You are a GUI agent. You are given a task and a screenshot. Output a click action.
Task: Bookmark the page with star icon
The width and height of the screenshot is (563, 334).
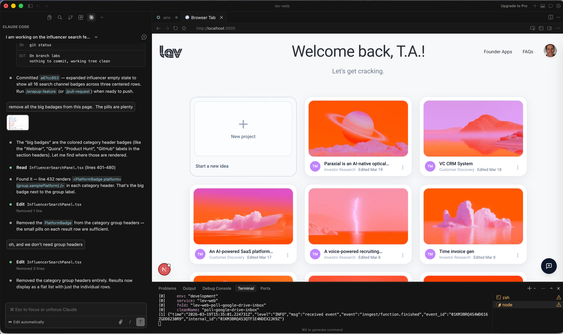(x=184, y=28)
